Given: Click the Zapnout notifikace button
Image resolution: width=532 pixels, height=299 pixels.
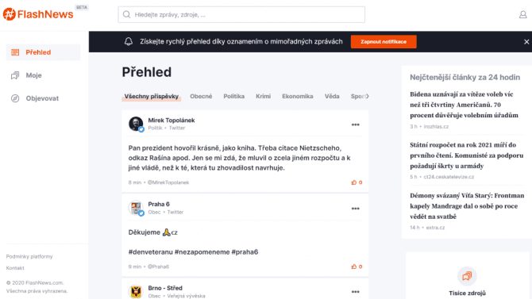Looking at the screenshot, I should coord(384,42).
